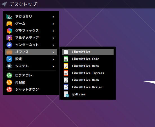
Task: Open the インターネット menu entry
Action: 31,45
